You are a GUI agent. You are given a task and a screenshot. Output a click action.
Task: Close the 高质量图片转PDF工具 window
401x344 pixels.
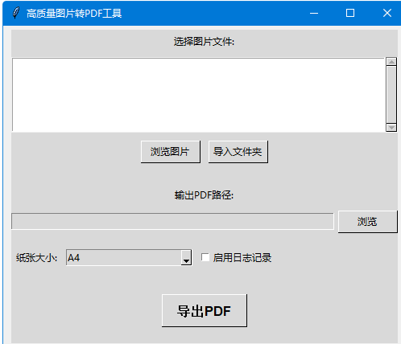click(x=387, y=13)
